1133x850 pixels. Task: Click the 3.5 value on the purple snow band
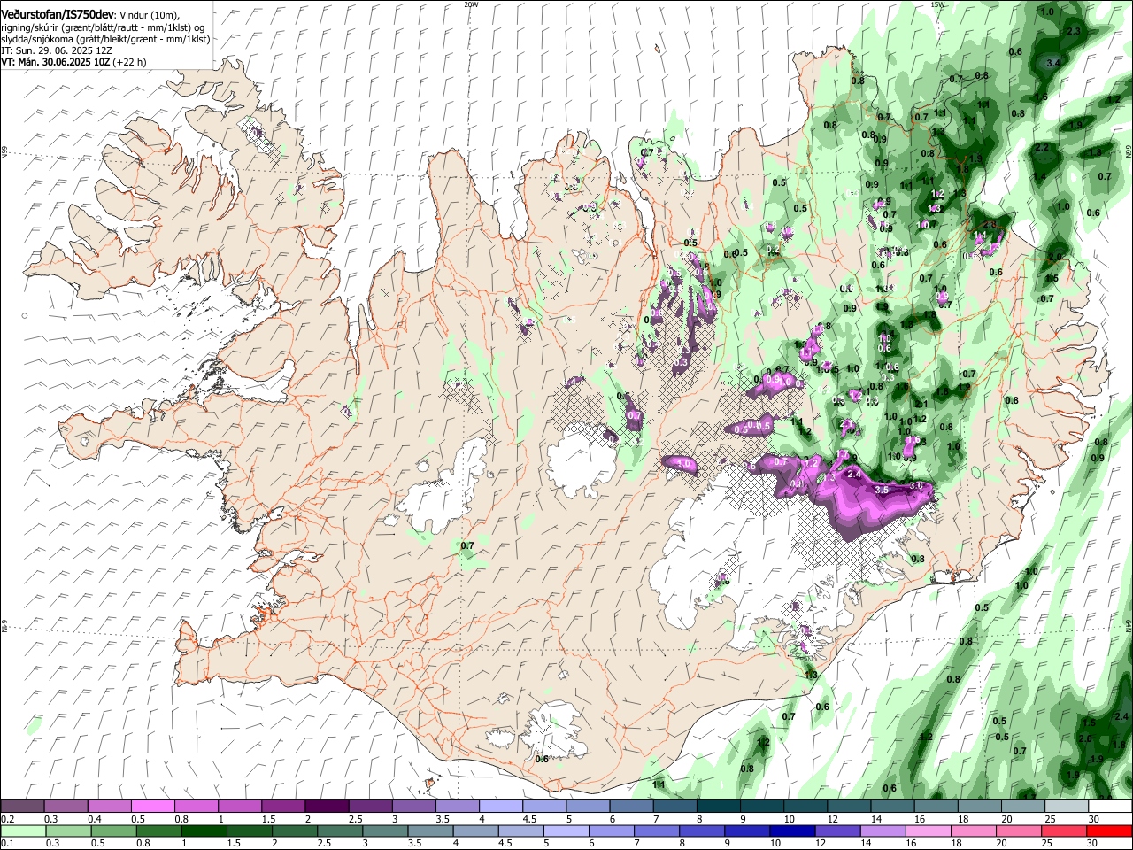[882, 490]
